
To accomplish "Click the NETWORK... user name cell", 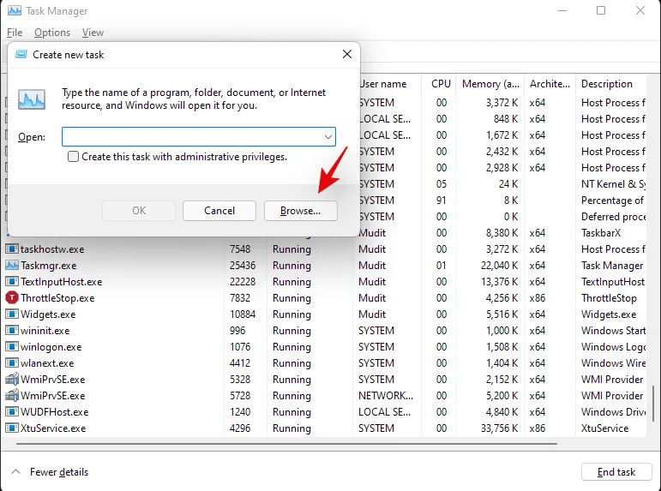I will click(x=386, y=396).
